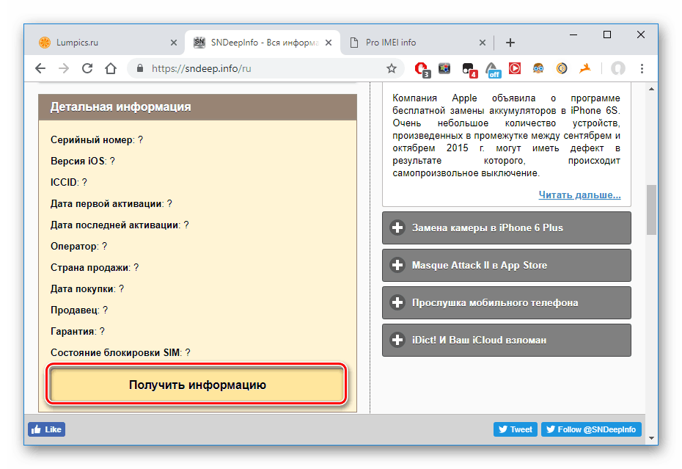The height and width of the screenshot is (469, 682).
Task: Switch to the Pro IMEI info tab
Action: coord(417,43)
